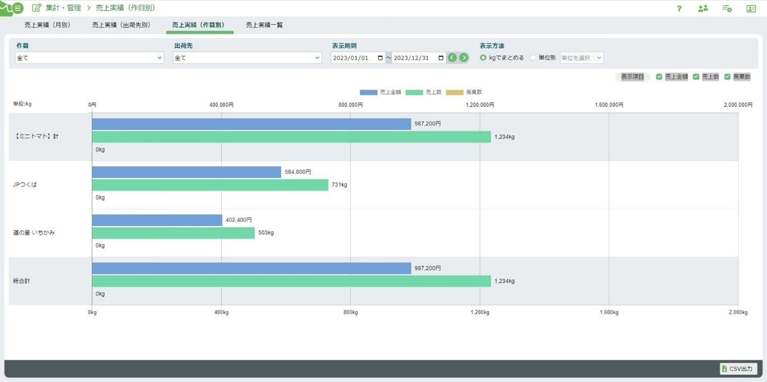The height and width of the screenshot is (382, 767).
Task: Switch to 売上実績（月別） tab
Action: coord(47,25)
